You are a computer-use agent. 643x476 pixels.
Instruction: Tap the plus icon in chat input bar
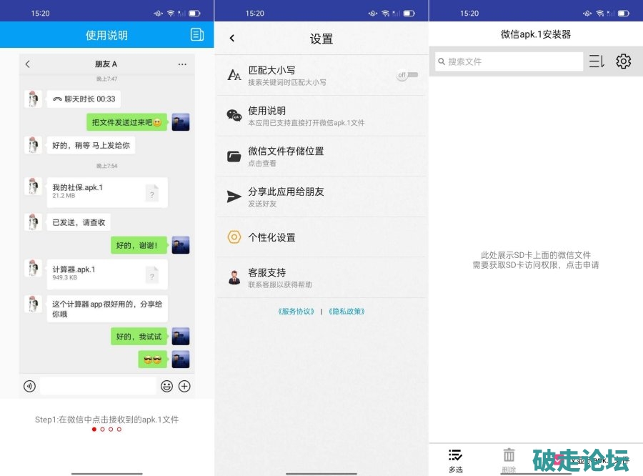[x=184, y=386]
